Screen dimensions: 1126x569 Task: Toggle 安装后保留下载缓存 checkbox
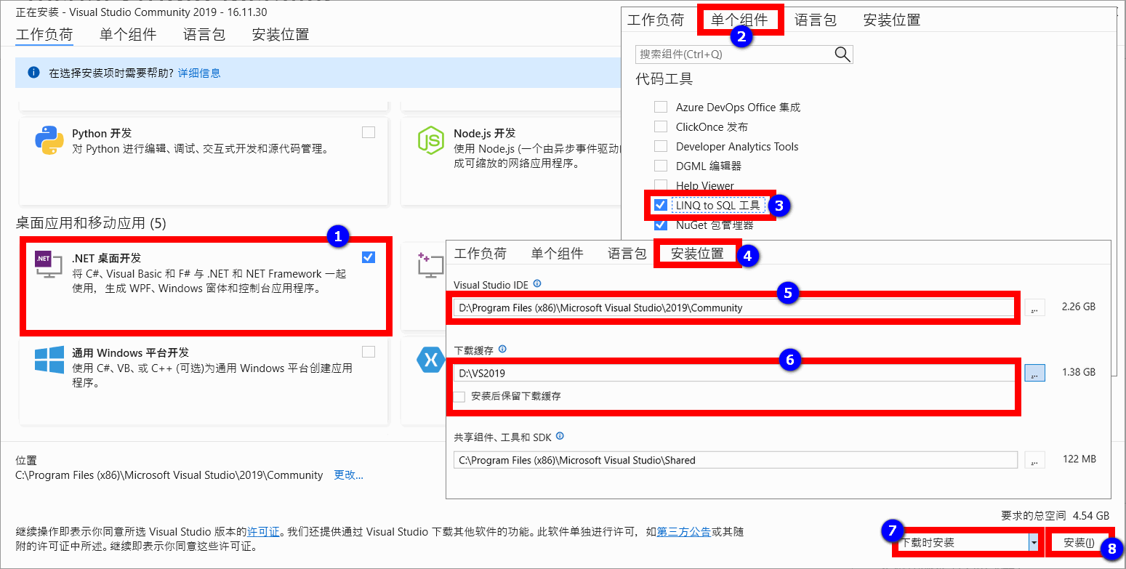point(459,396)
